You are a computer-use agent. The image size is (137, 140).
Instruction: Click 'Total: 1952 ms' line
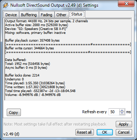[x=28, y=64]
